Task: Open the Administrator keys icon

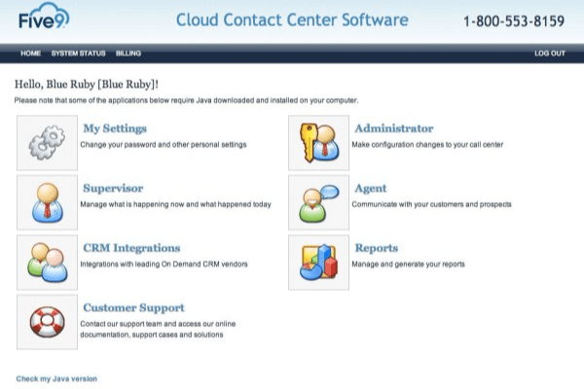Action: (x=318, y=143)
